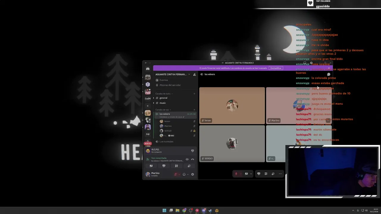
Task: Disable Streamer mode via the Deshabilitar button
Action: click(276, 68)
